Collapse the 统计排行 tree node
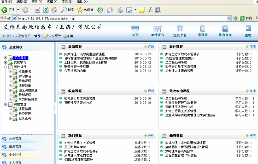The height and width of the screenshot is (164, 258). (5, 67)
